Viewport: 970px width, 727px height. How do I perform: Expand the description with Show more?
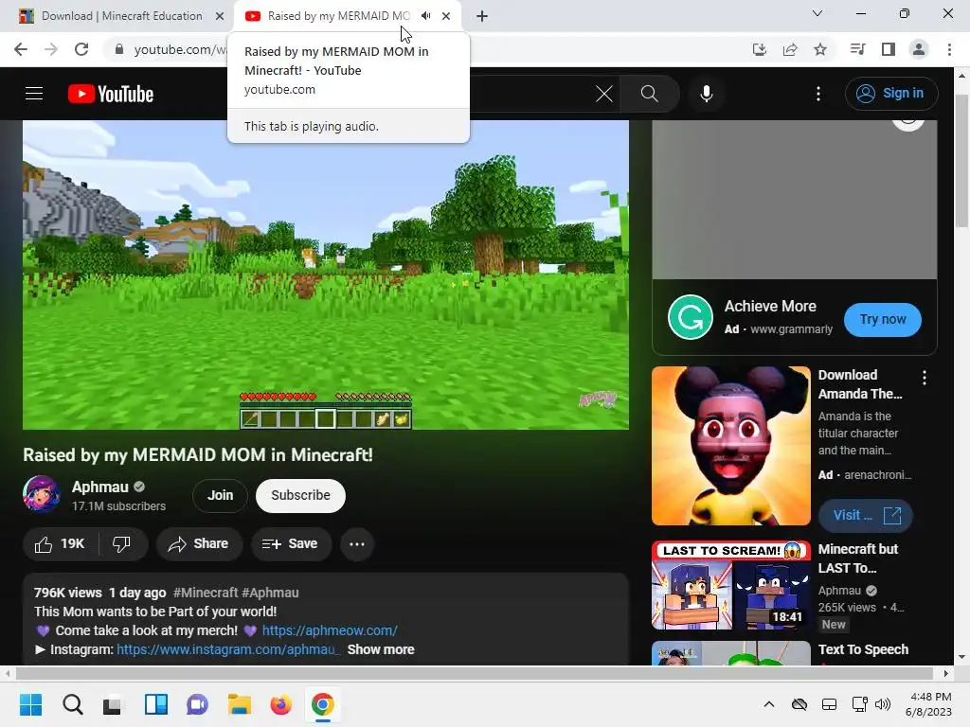381,649
